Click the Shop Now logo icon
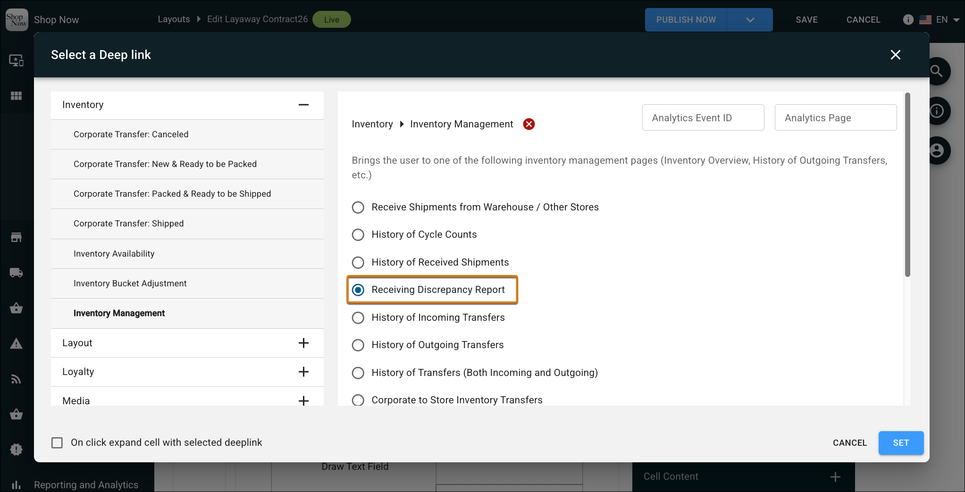Screen dimensions: 965x492 tap(17, 19)
